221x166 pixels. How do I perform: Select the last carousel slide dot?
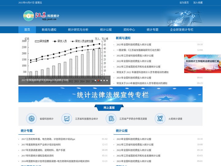tap(107, 81)
